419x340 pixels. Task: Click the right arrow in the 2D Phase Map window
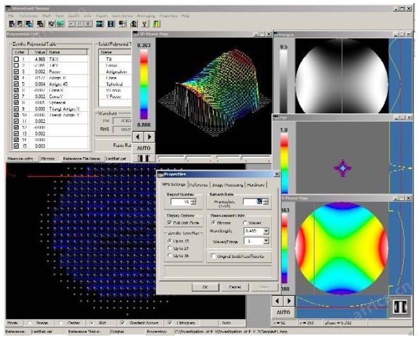tap(289, 301)
